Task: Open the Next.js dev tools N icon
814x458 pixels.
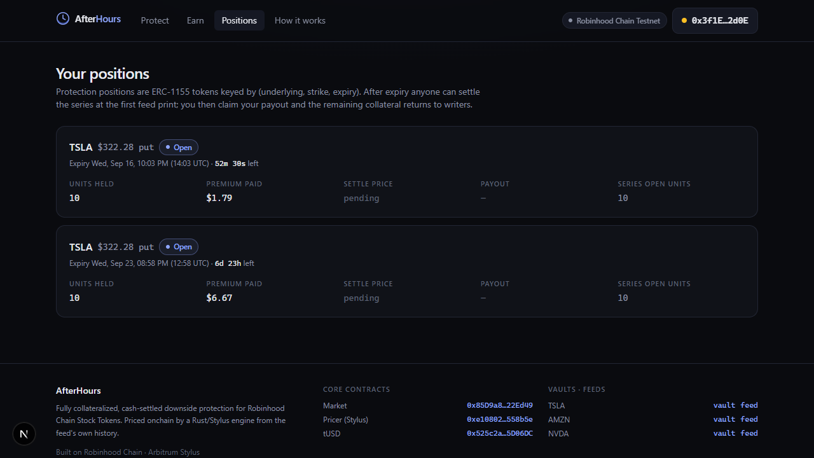Action: coord(24,434)
